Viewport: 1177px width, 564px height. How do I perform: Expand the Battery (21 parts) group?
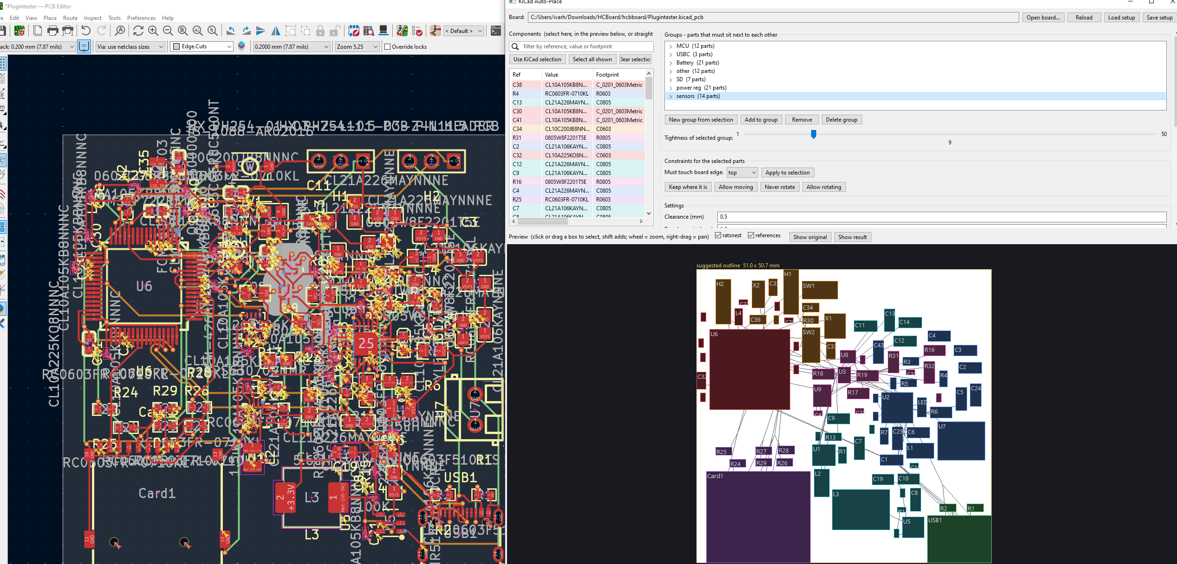coord(671,63)
